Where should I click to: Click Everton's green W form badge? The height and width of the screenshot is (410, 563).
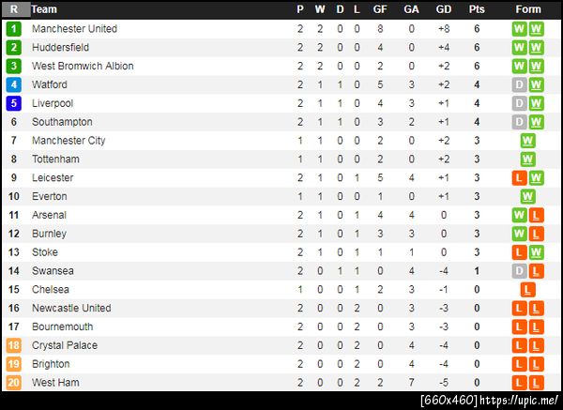[x=527, y=196]
